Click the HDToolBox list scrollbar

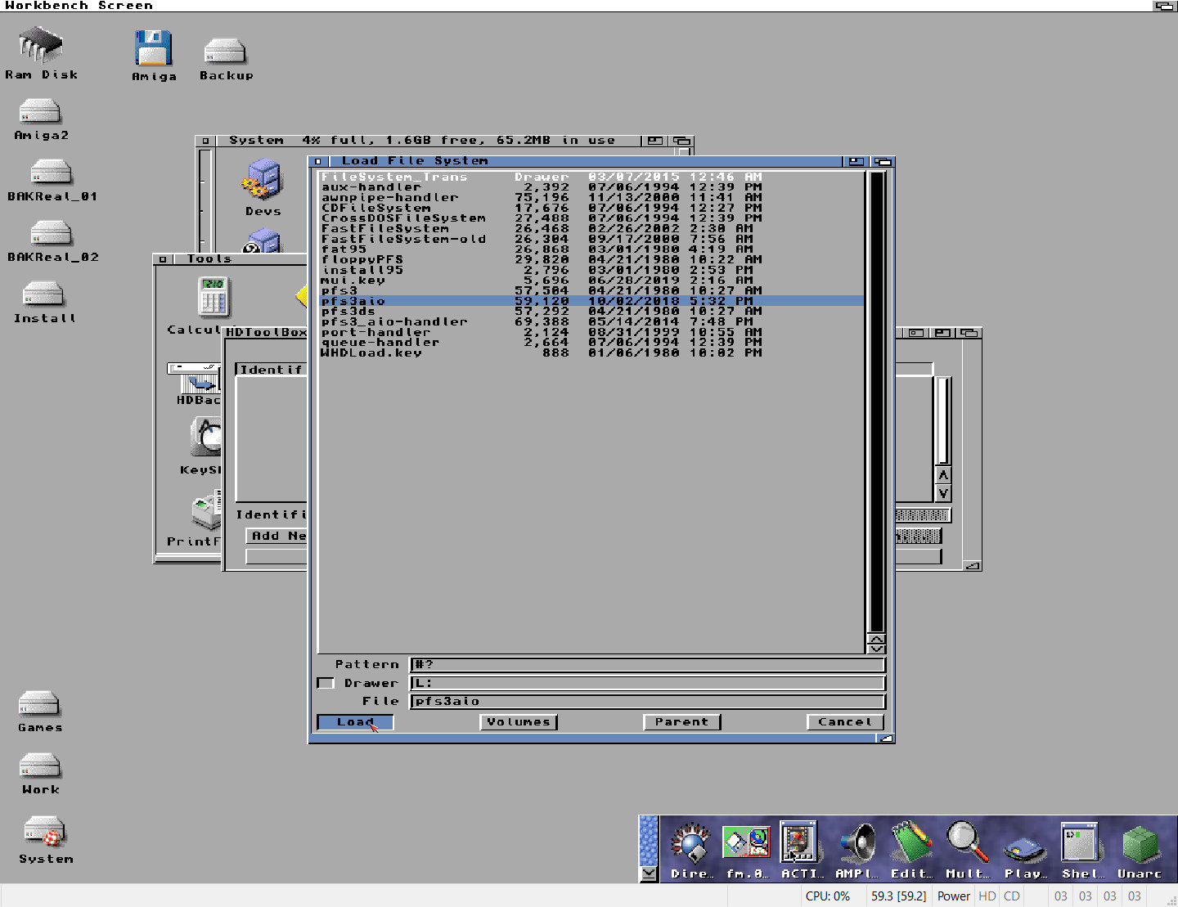pyautogui.click(x=943, y=421)
